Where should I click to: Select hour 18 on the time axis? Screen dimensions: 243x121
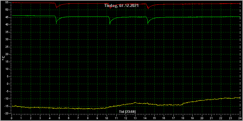coord(183,118)
